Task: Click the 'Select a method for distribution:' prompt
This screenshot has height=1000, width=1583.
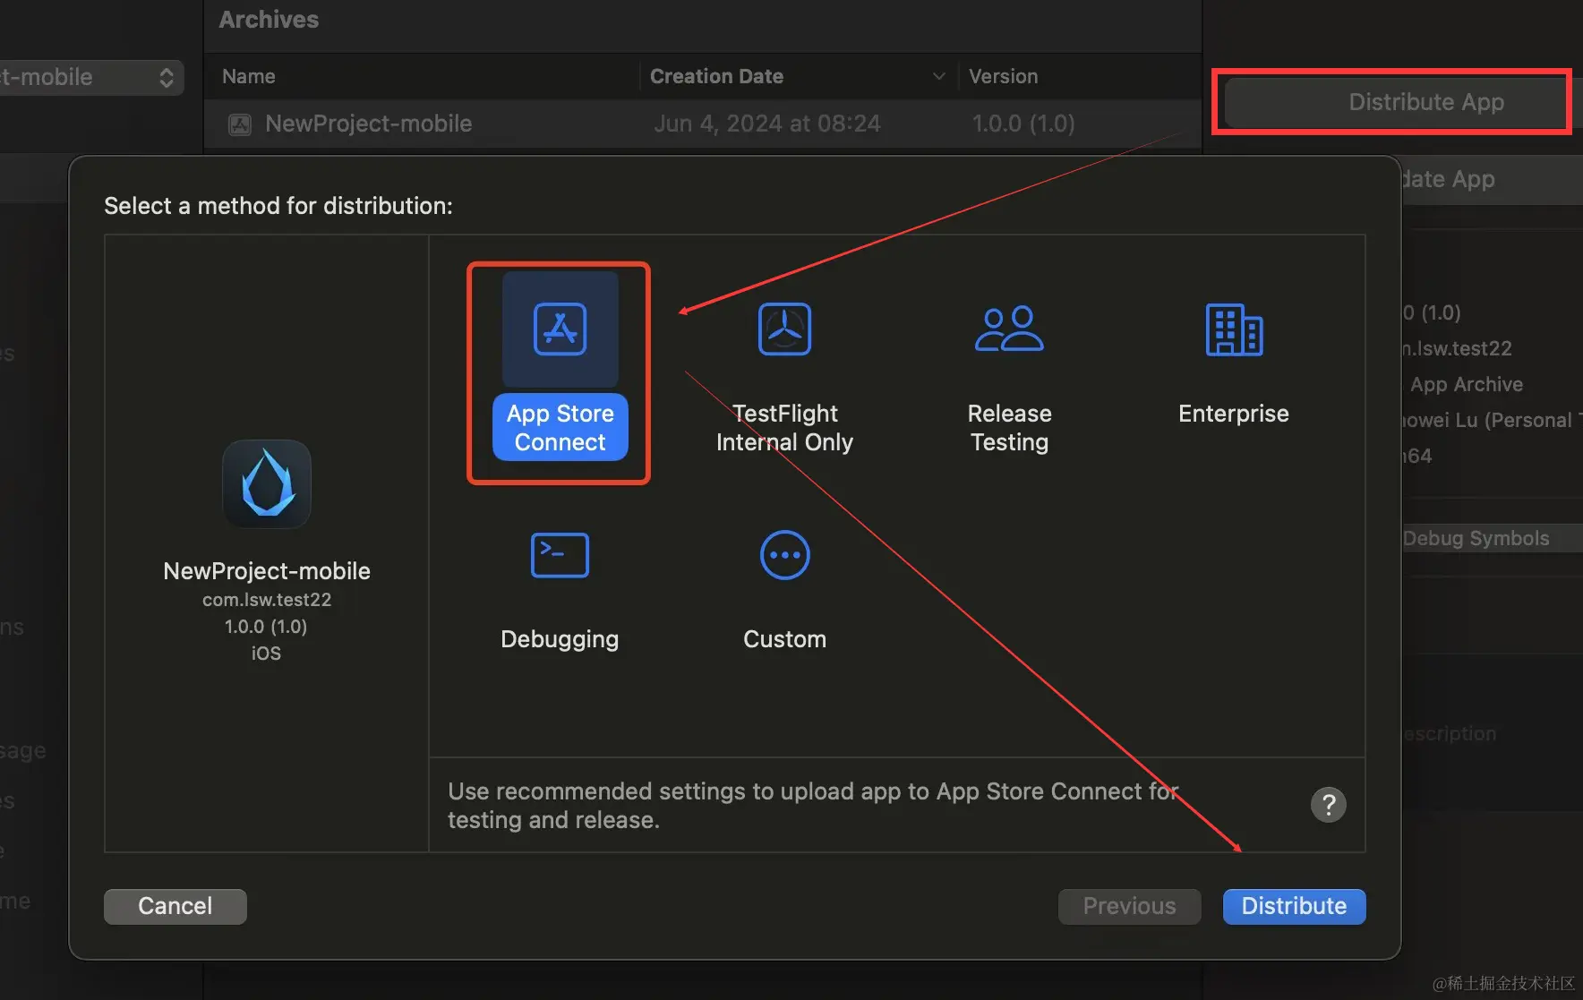Action: [x=278, y=206]
